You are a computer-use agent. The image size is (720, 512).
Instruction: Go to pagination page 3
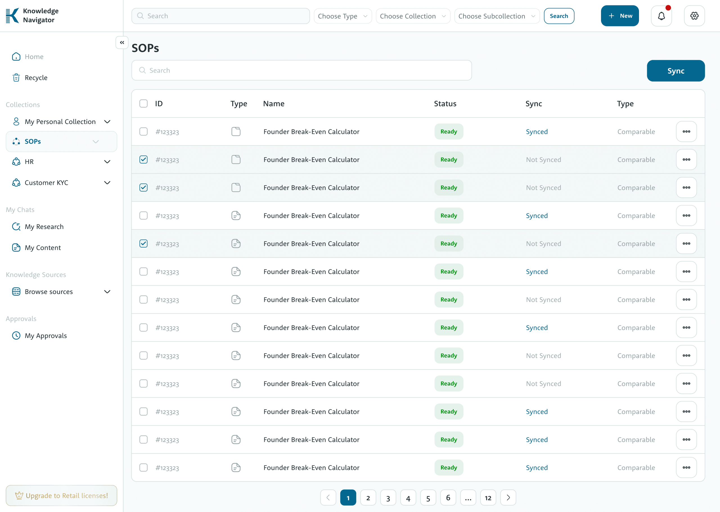pyautogui.click(x=388, y=498)
